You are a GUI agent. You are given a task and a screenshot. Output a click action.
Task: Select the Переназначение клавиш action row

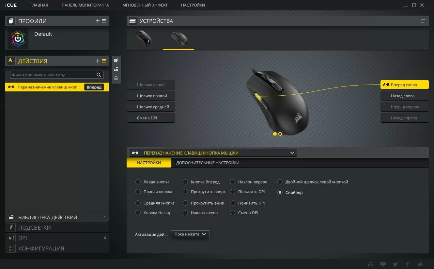[x=57, y=87]
